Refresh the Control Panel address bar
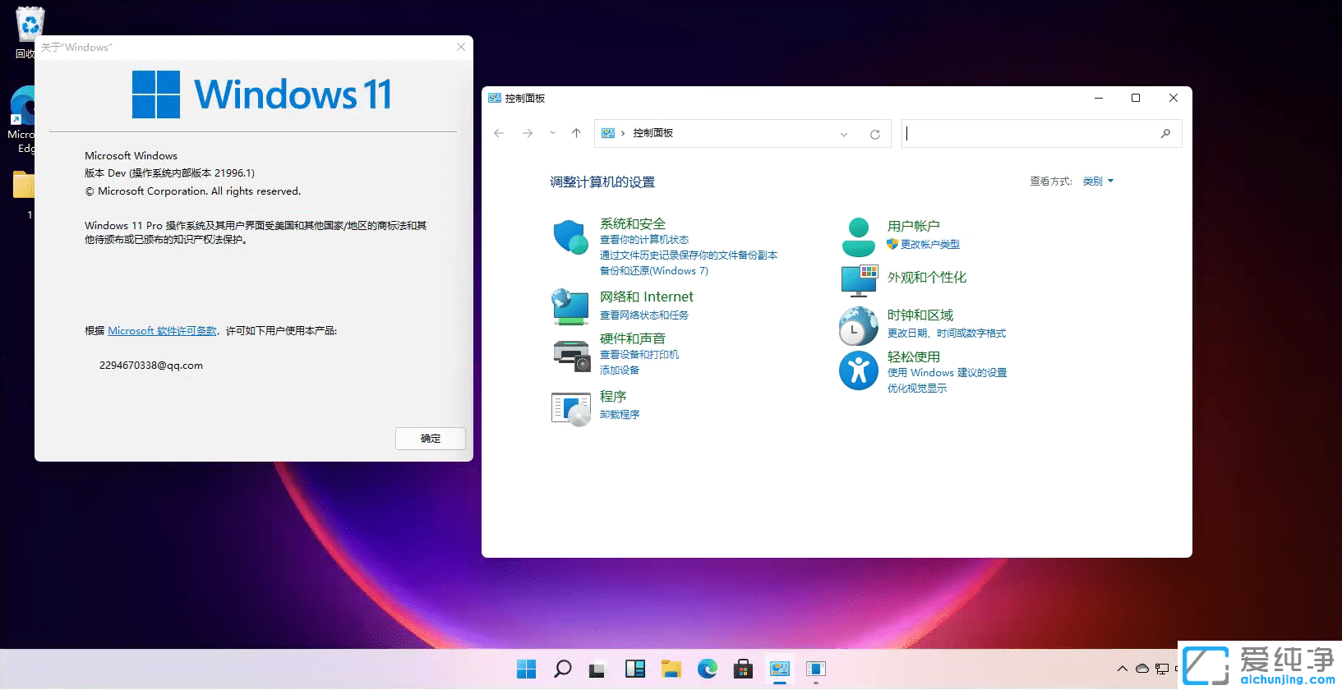The image size is (1342, 690). pos(875,134)
